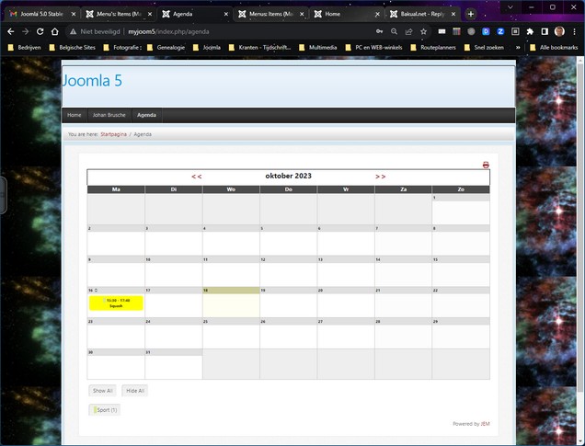Go back with browser back arrow

click(11, 31)
